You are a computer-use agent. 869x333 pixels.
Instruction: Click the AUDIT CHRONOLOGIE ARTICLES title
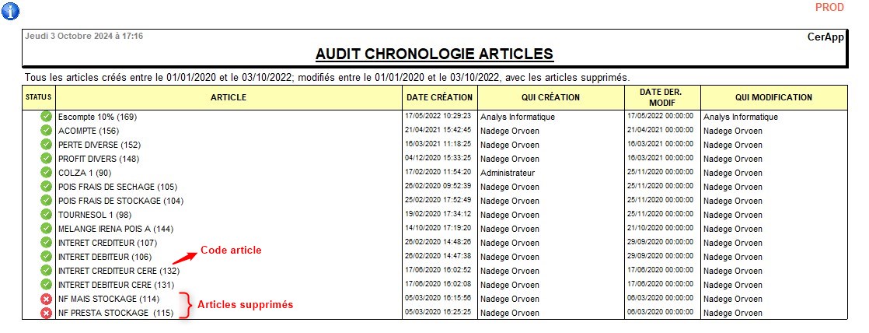434,54
